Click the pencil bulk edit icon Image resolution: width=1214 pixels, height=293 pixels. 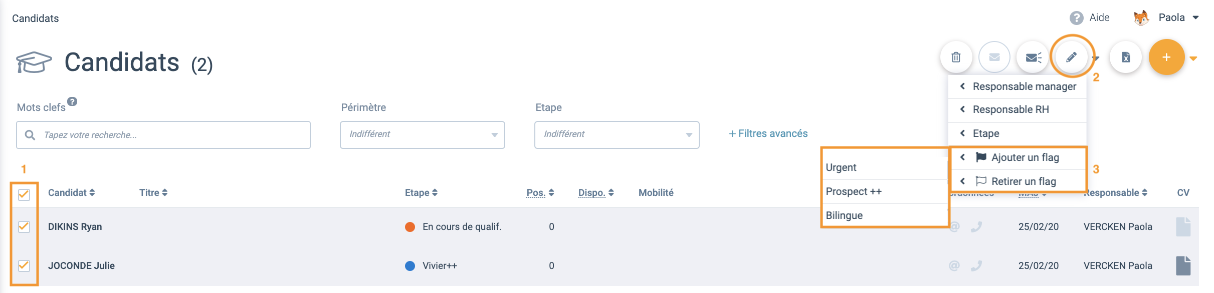click(1072, 57)
